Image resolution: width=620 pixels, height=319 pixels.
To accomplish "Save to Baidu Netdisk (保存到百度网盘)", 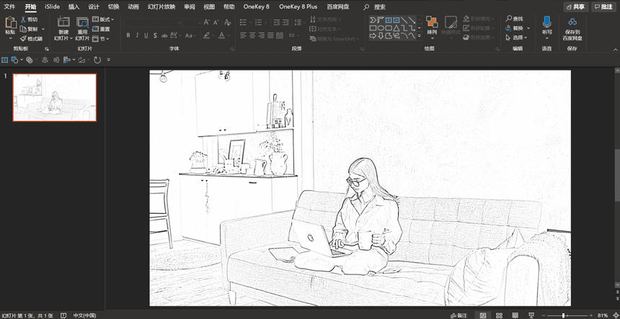I will pos(572,26).
